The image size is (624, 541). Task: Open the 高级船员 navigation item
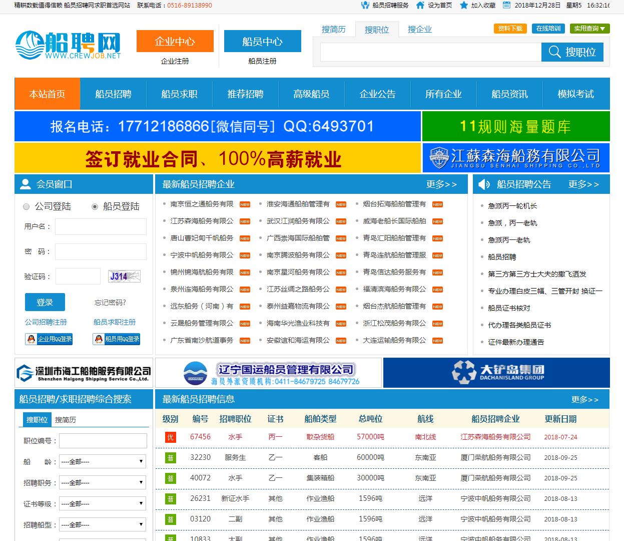pyautogui.click(x=311, y=94)
